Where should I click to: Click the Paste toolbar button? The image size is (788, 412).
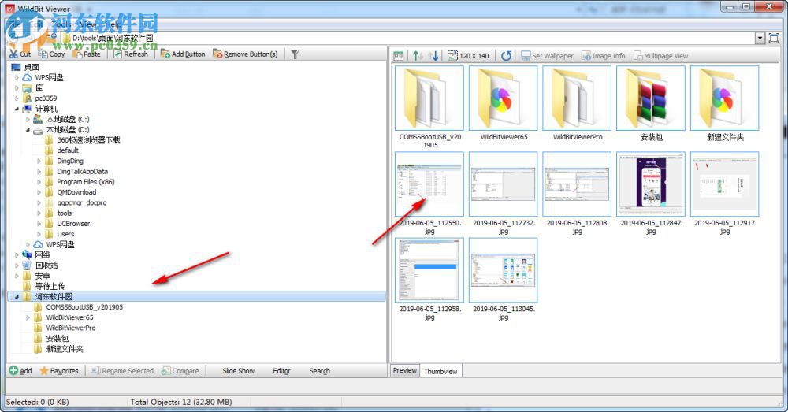coord(87,54)
